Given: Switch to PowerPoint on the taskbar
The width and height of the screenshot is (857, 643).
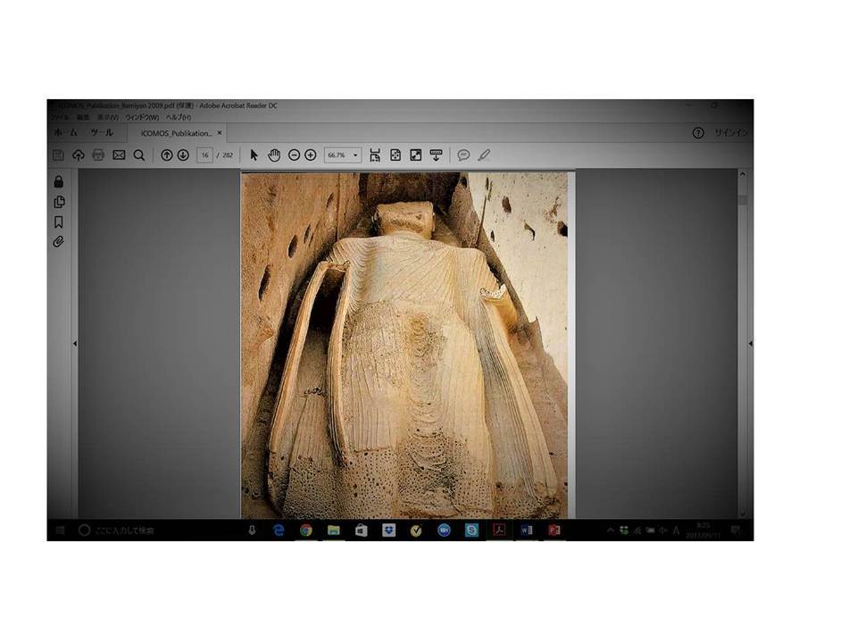Looking at the screenshot, I should click(x=554, y=530).
